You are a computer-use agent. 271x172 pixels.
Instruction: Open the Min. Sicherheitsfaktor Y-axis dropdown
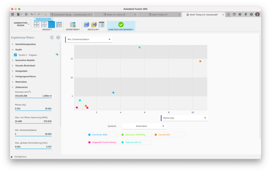[89, 39]
